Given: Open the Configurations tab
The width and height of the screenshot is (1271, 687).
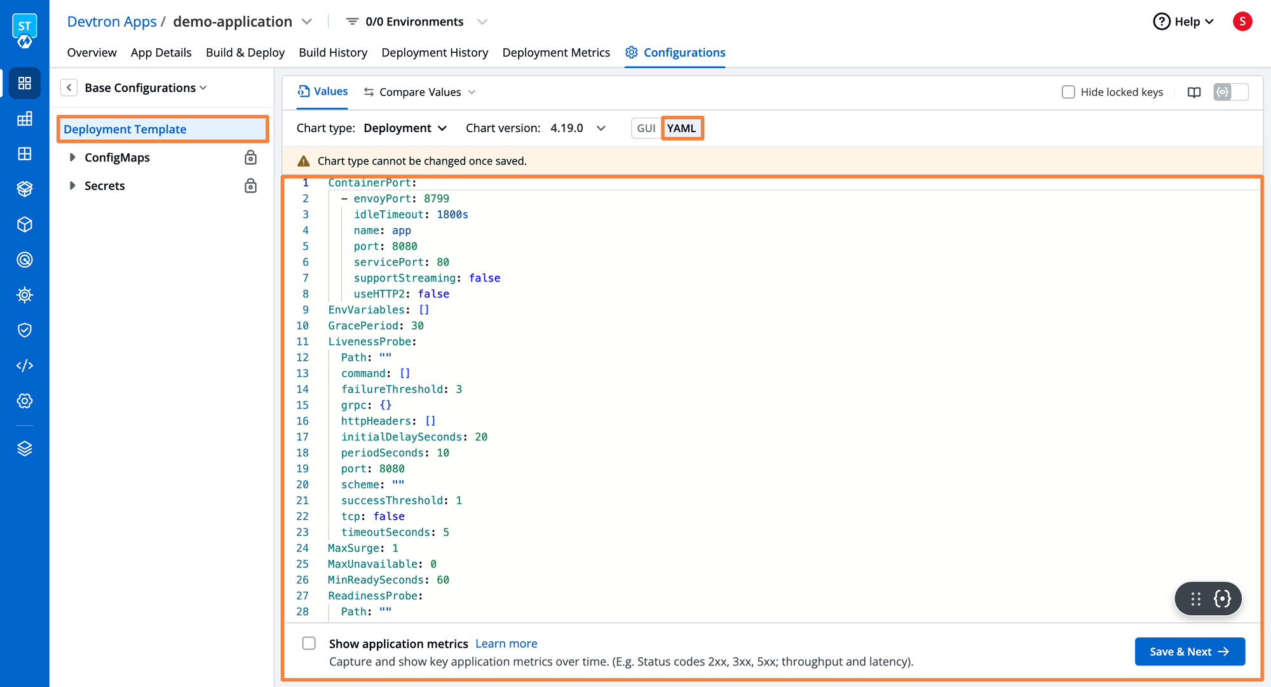Looking at the screenshot, I should [675, 53].
